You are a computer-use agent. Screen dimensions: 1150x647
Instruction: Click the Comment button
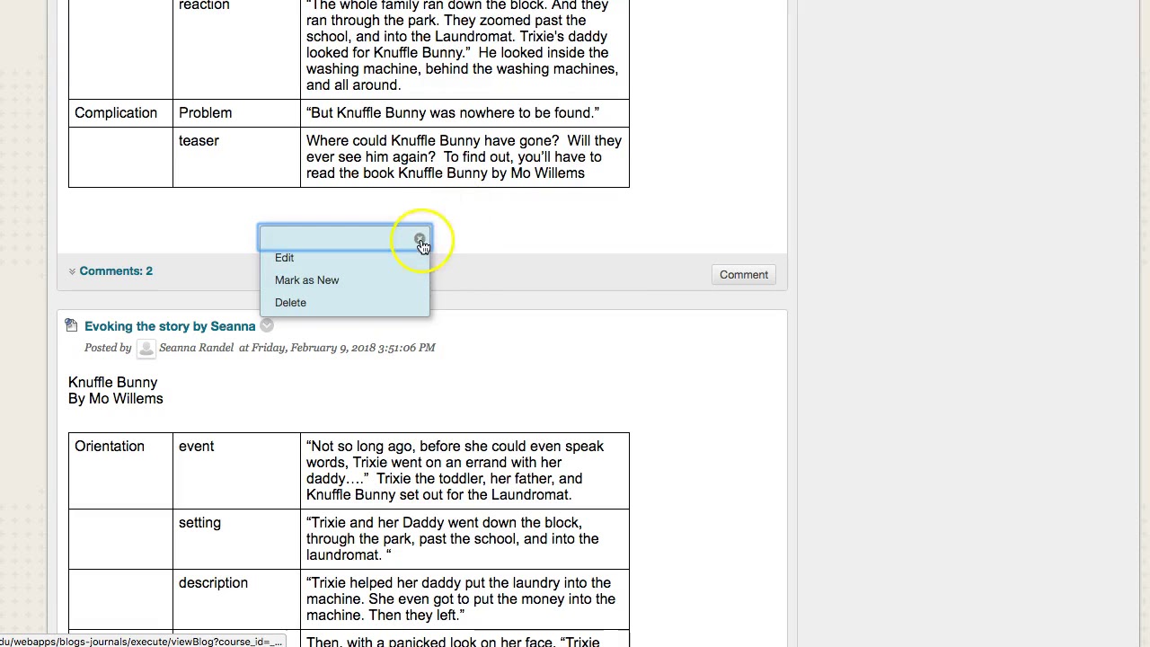click(743, 275)
